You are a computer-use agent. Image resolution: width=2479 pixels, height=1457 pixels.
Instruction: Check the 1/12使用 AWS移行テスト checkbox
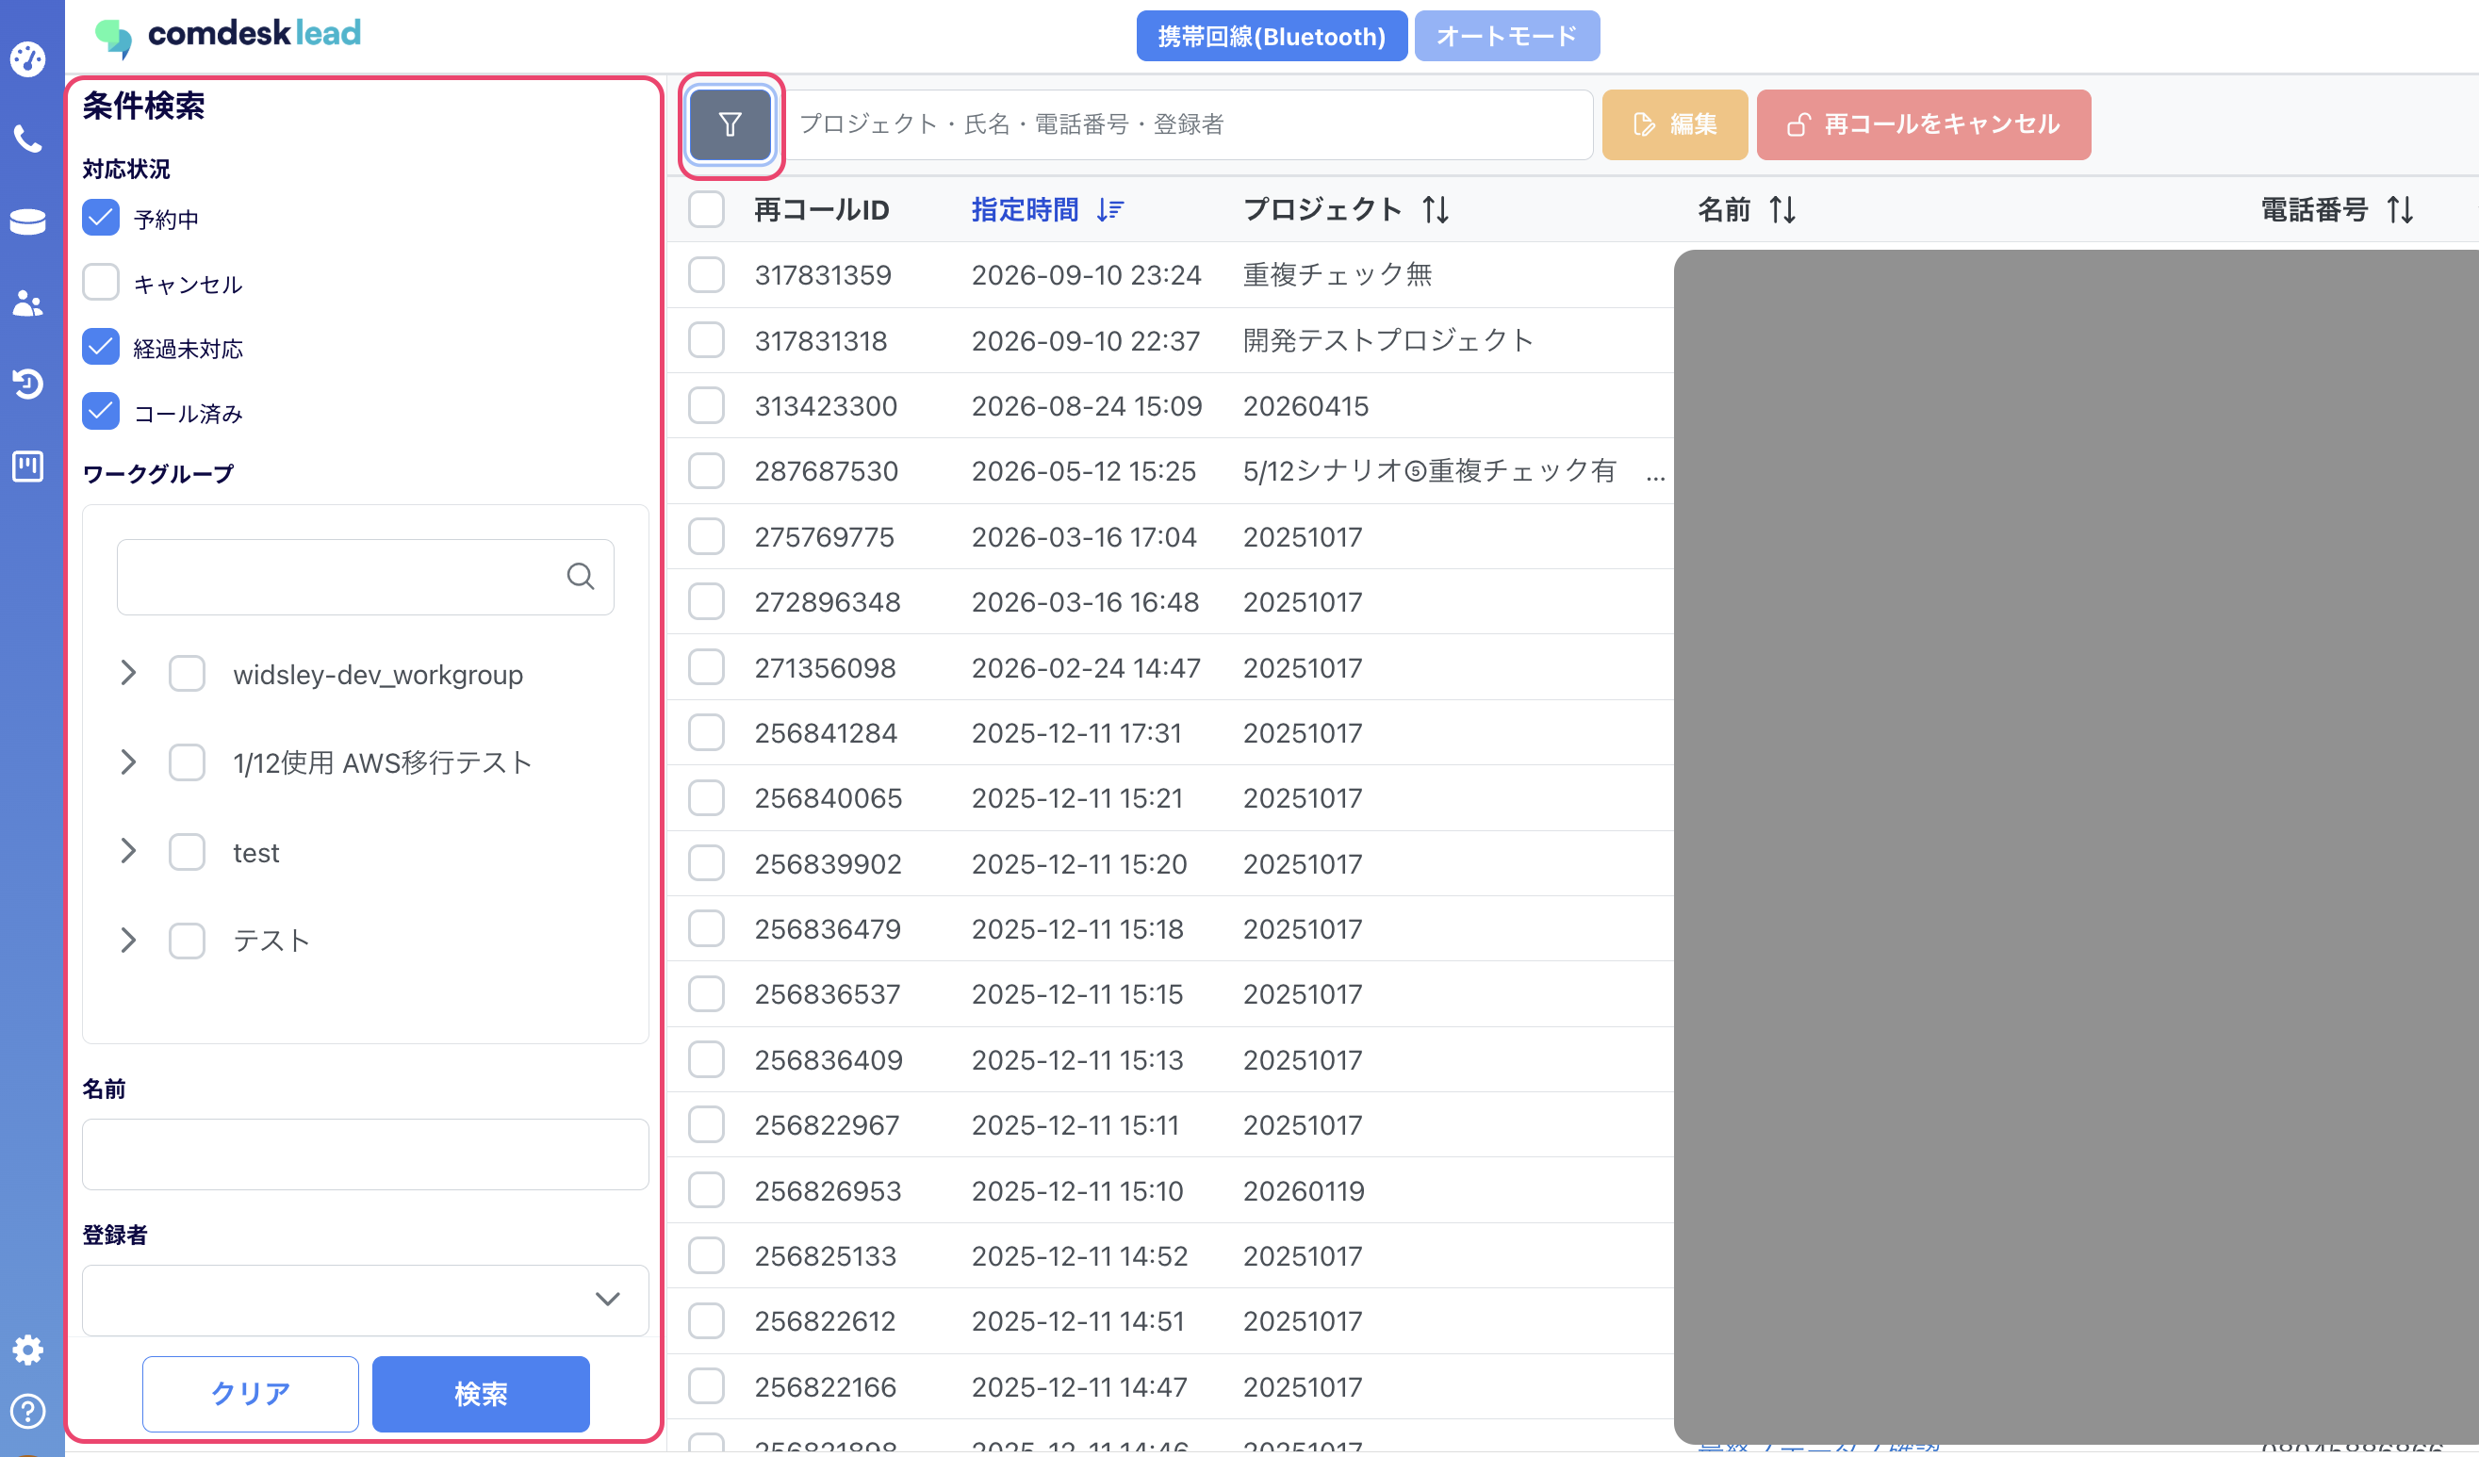pos(187,762)
